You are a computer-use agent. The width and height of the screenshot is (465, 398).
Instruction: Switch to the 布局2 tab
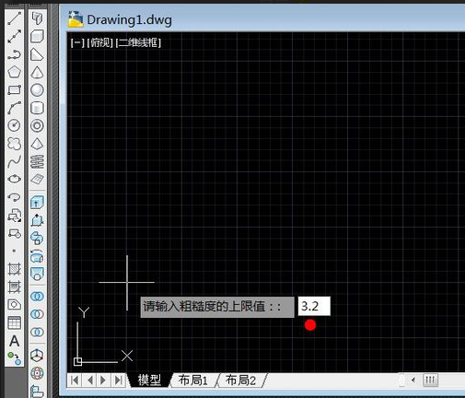(240, 380)
